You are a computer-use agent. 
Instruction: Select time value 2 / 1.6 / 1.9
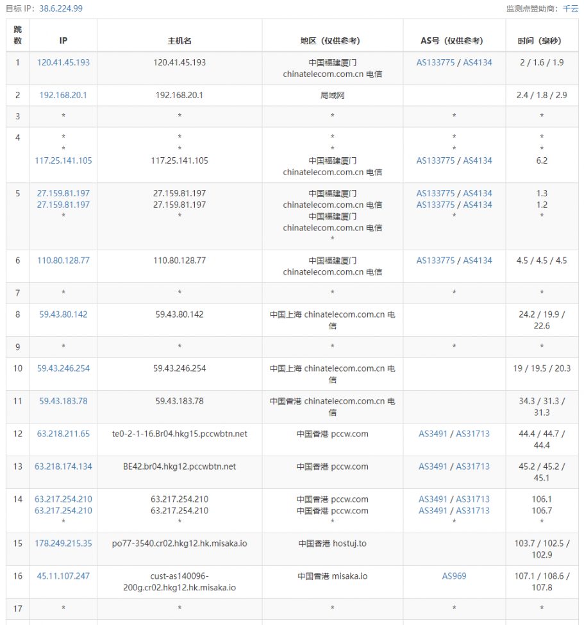542,62
